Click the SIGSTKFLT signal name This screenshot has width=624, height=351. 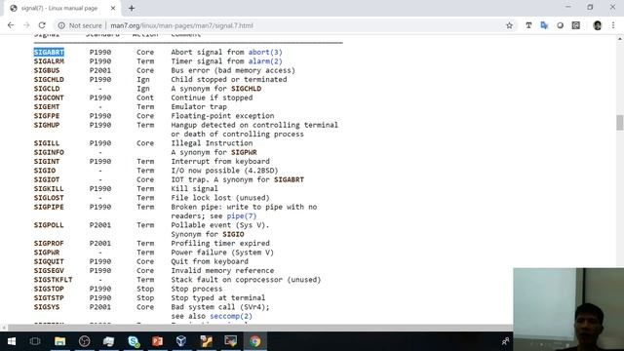pyautogui.click(x=53, y=280)
